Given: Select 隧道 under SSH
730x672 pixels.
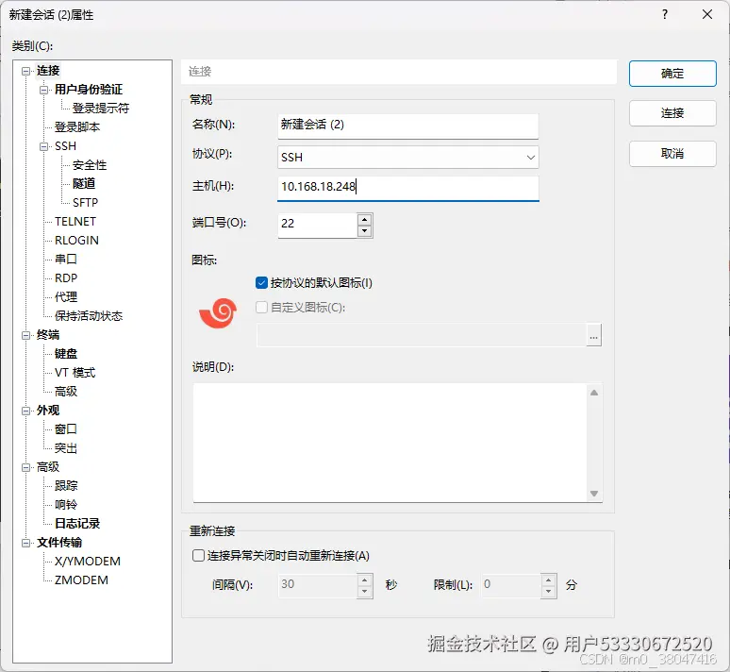Looking at the screenshot, I should coord(84,184).
